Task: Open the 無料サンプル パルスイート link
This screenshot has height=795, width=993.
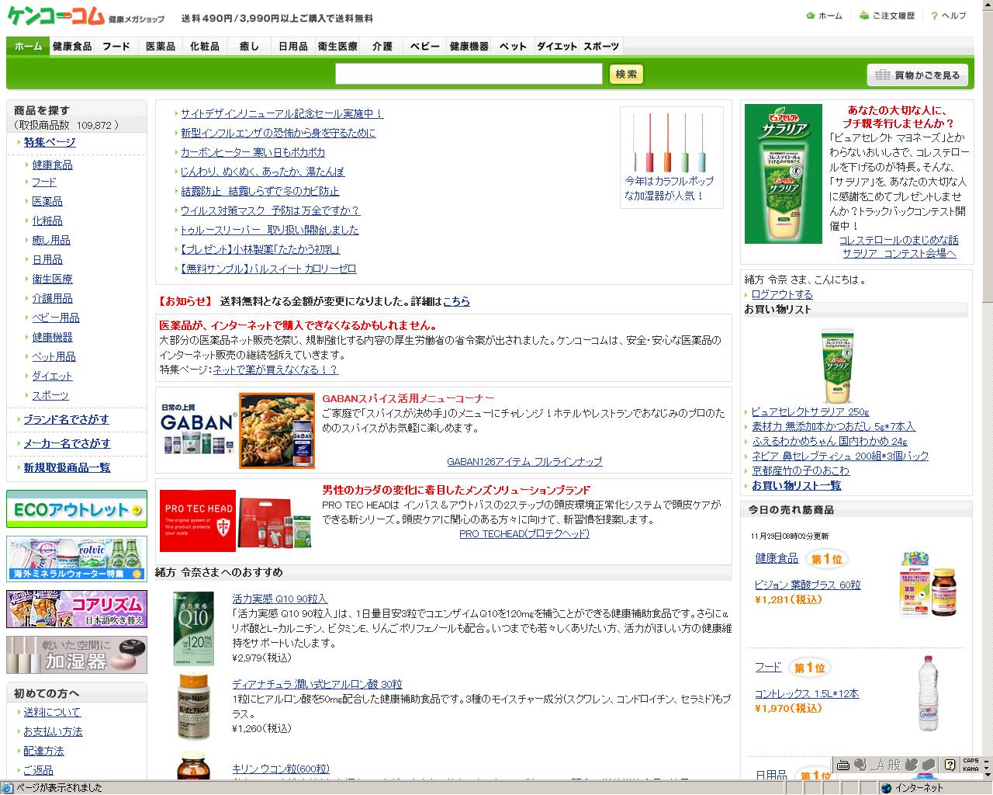Action: click(x=268, y=269)
